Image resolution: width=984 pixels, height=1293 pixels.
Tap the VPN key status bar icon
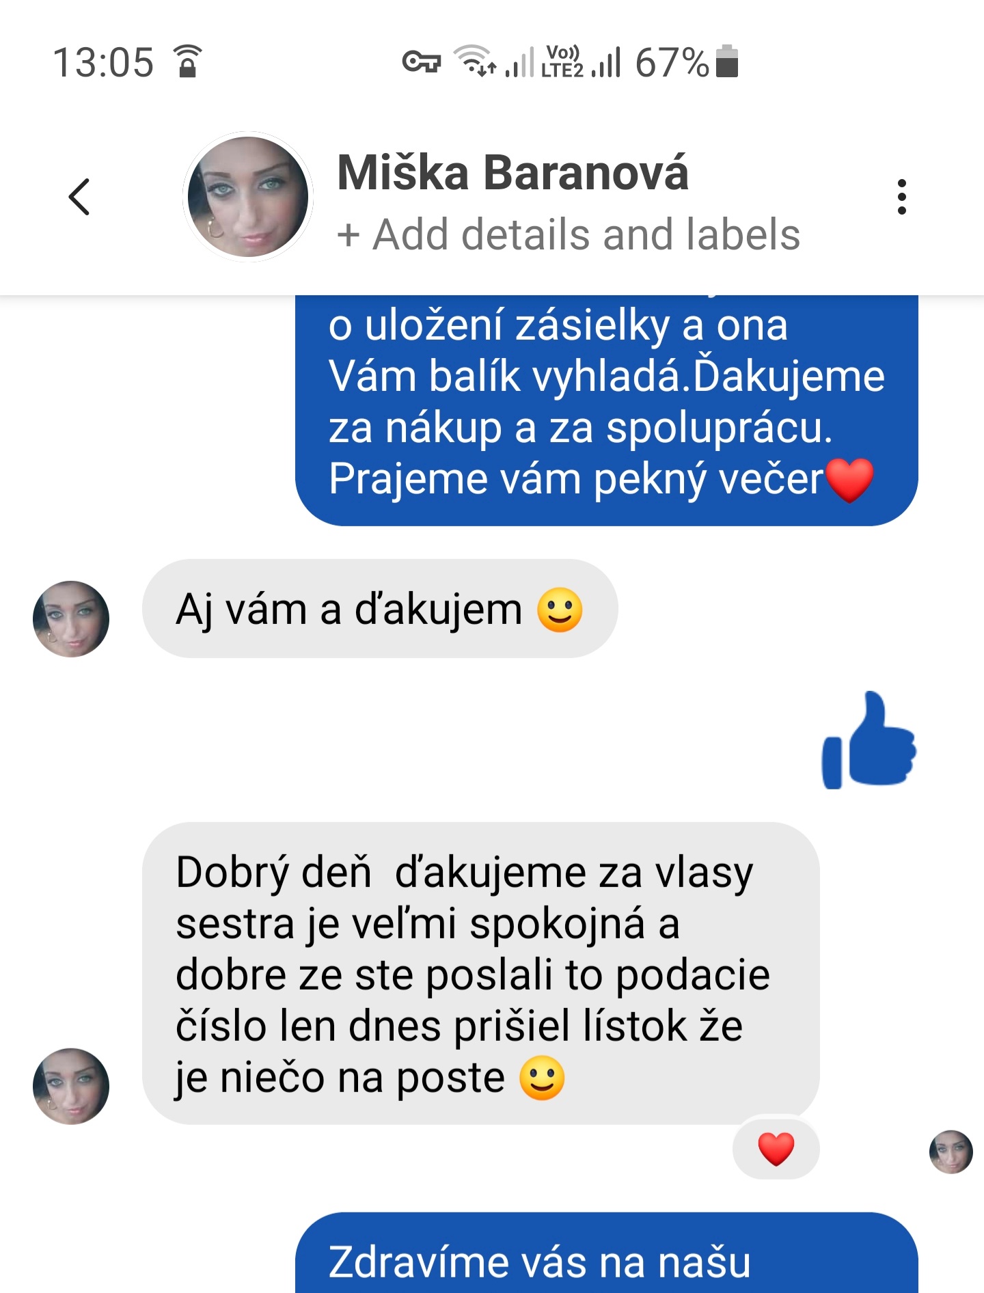(x=421, y=62)
